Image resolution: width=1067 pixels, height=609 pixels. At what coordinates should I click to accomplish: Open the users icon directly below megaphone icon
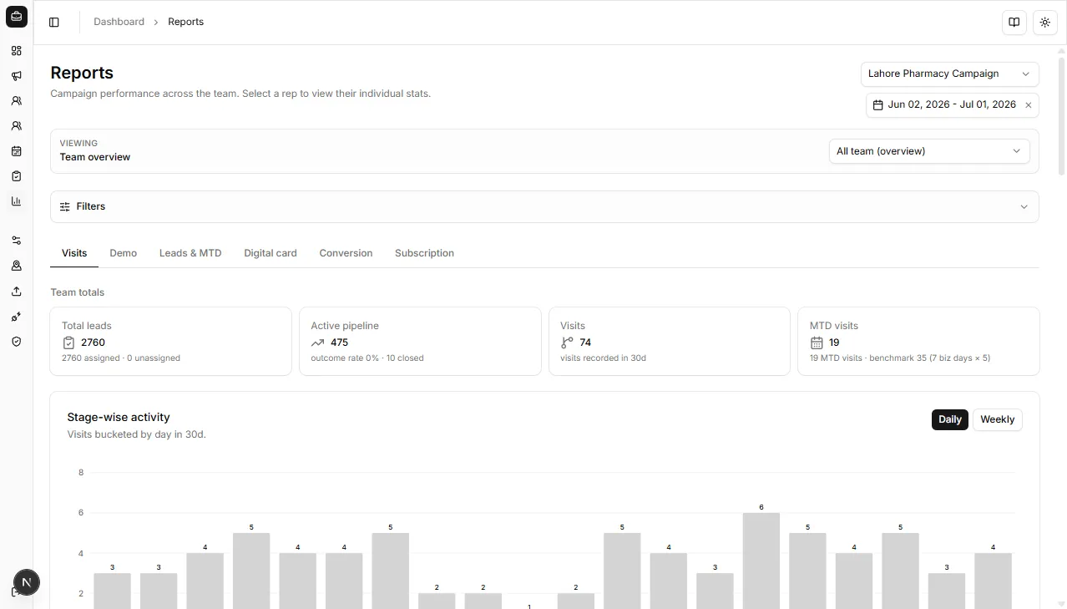(x=17, y=101)
